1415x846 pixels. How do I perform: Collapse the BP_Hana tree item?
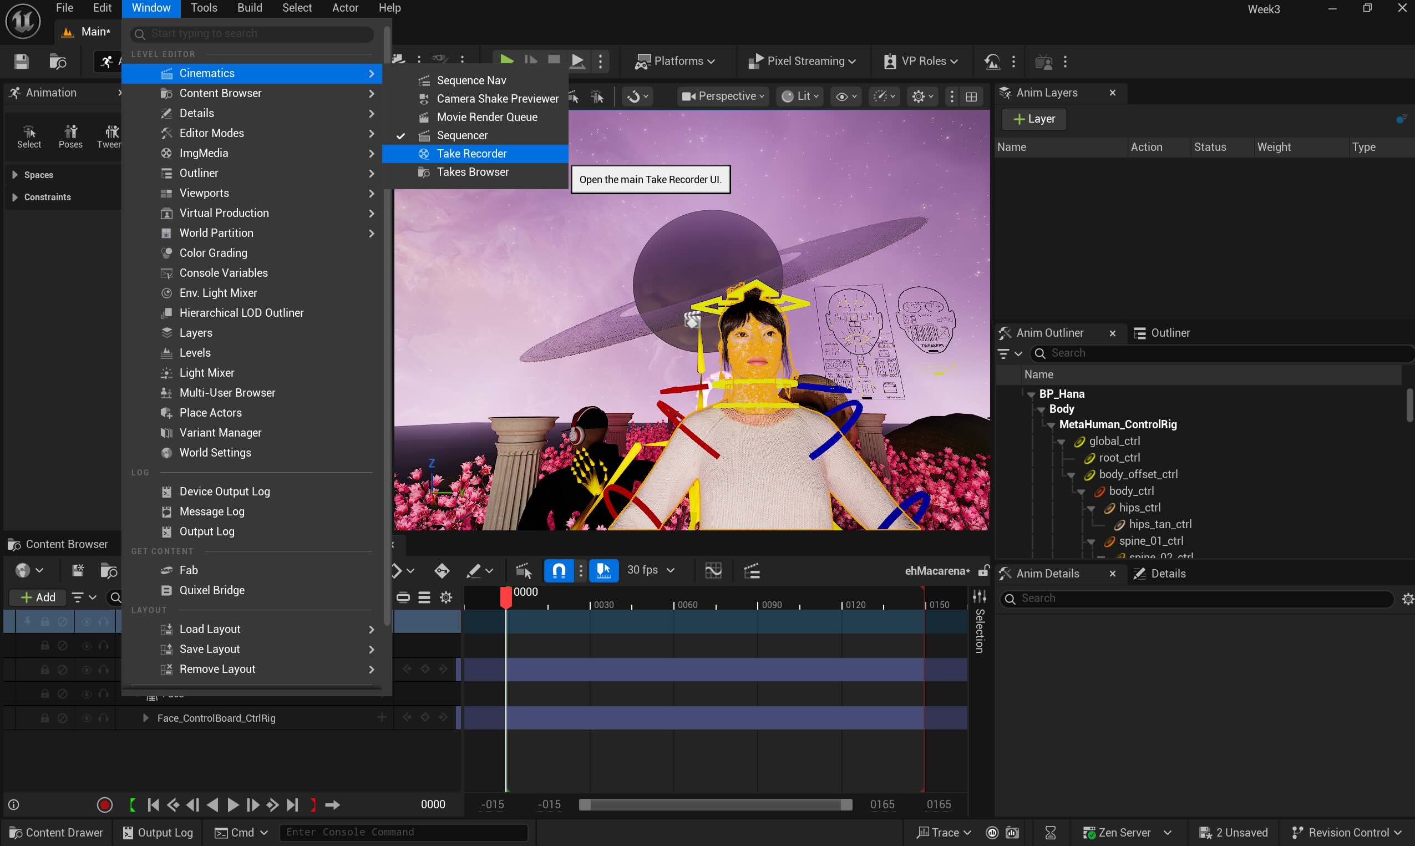pos(1031,394)
